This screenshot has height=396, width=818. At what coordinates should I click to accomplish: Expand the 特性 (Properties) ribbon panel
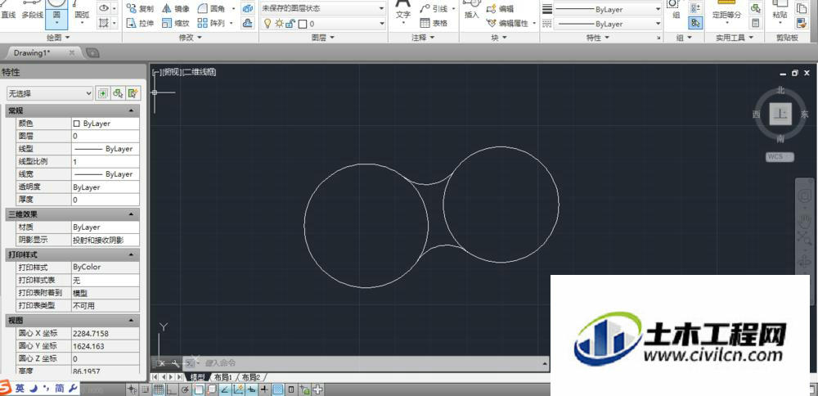coord(598,38)
